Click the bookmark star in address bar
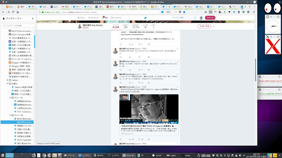Viewport: 282px width, 158px height. coord(184,12)
